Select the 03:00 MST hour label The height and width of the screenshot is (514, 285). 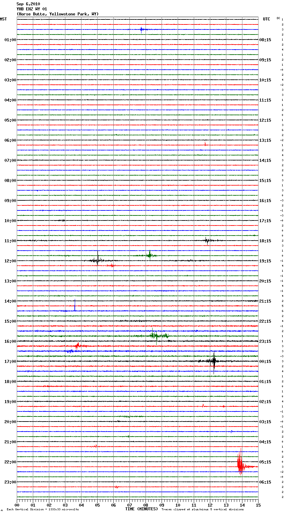tap(10, 80)
